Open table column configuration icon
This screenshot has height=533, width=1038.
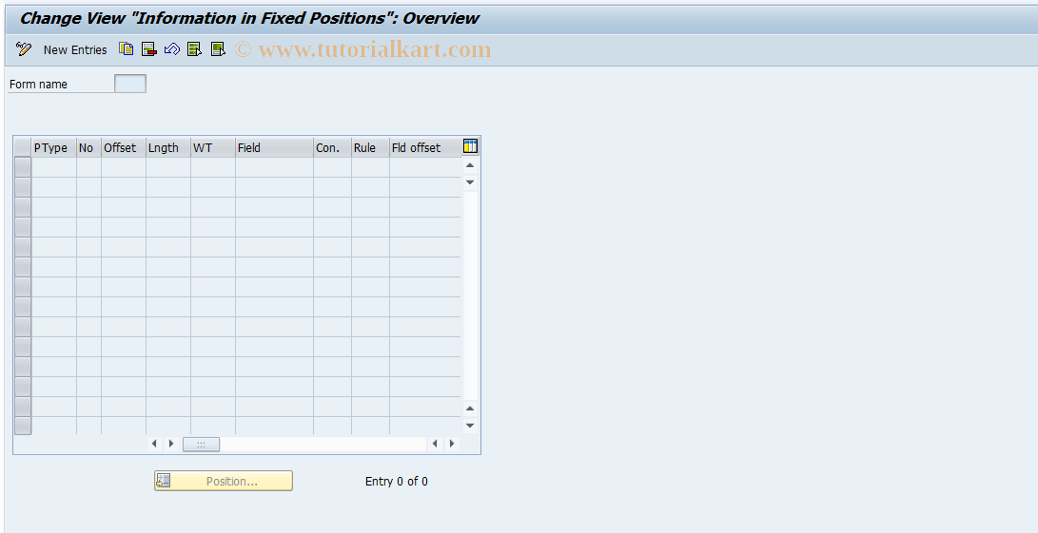click(x=470, y=147)
